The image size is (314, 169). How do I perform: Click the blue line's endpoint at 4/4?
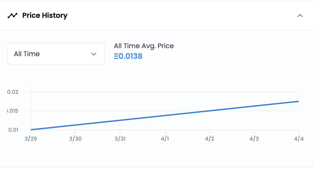click(x=299, y=101)
